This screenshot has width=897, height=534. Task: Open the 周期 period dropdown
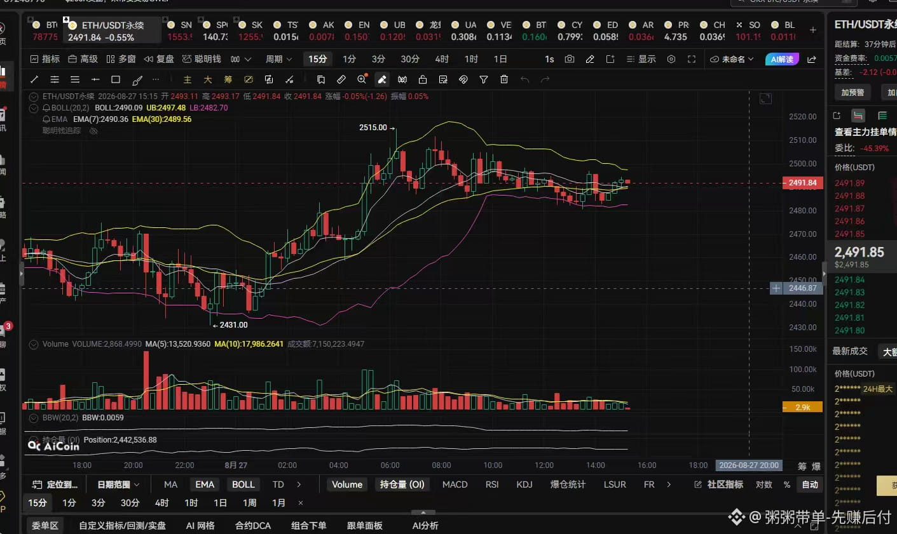278,59
